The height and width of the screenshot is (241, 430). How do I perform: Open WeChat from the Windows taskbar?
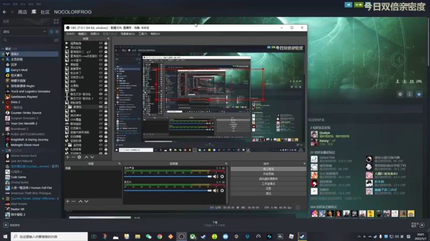click(149, 237)
